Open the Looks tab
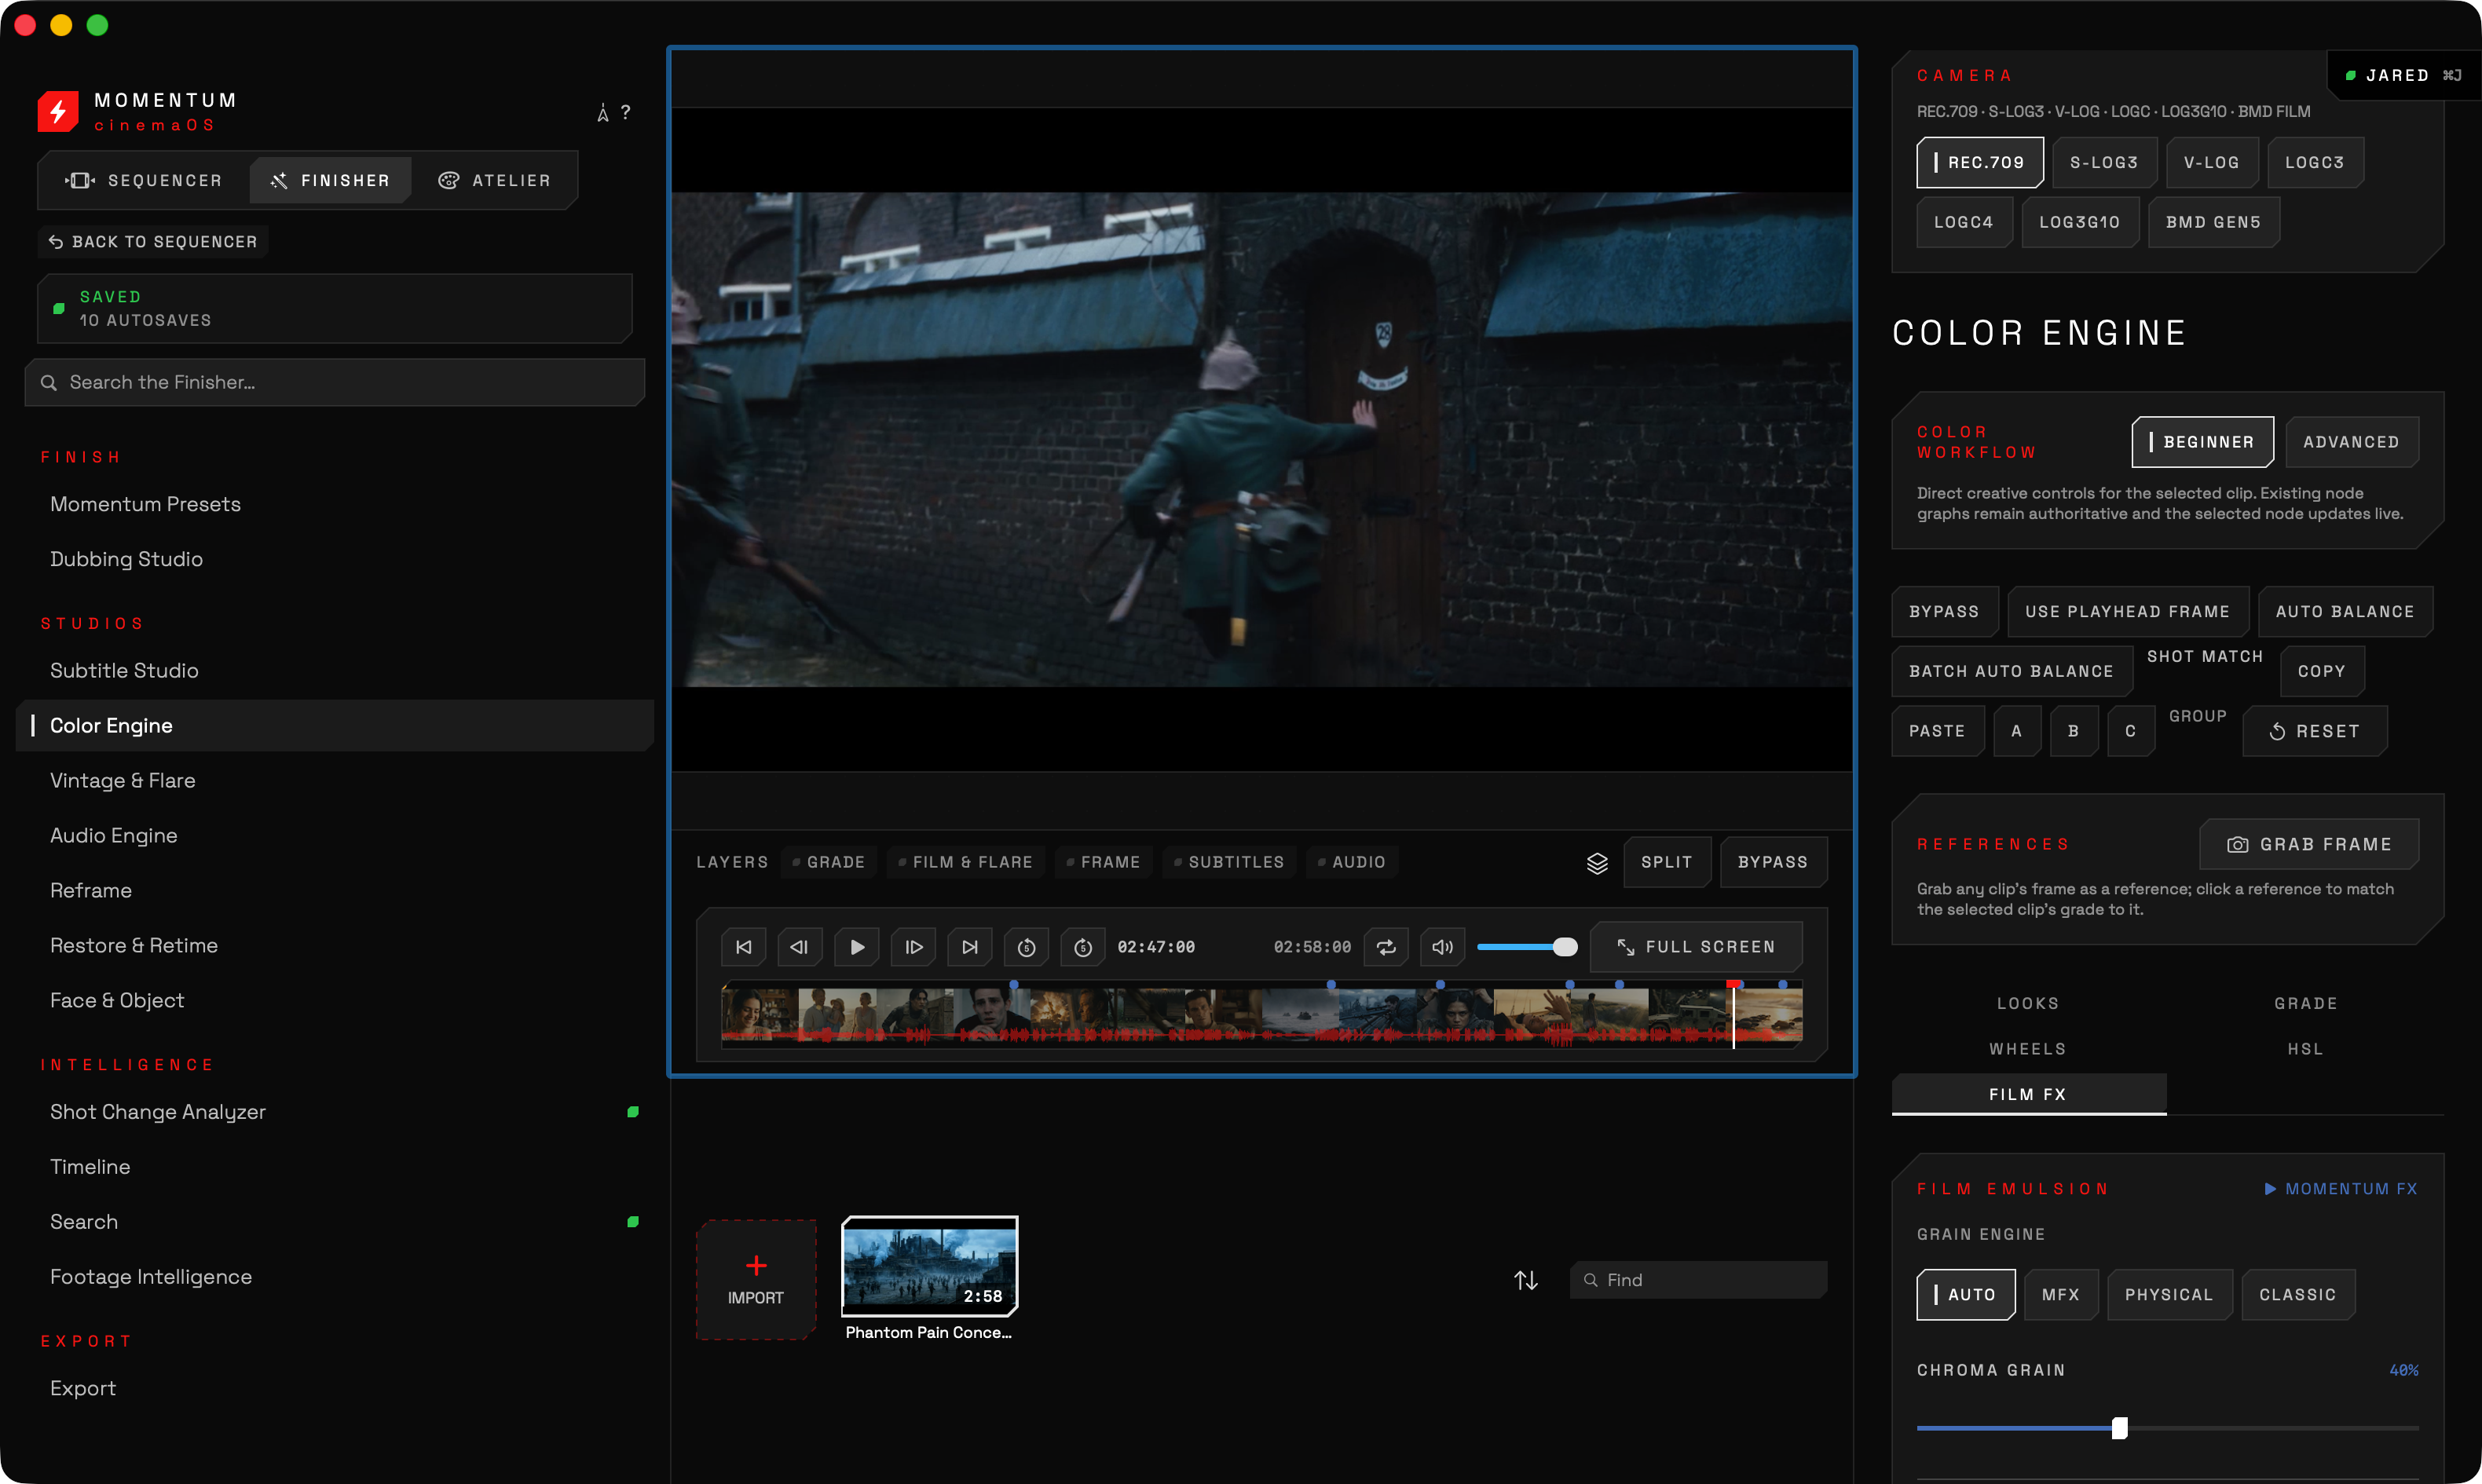The image size is (2482, 1484). tap(2028, 1004)
